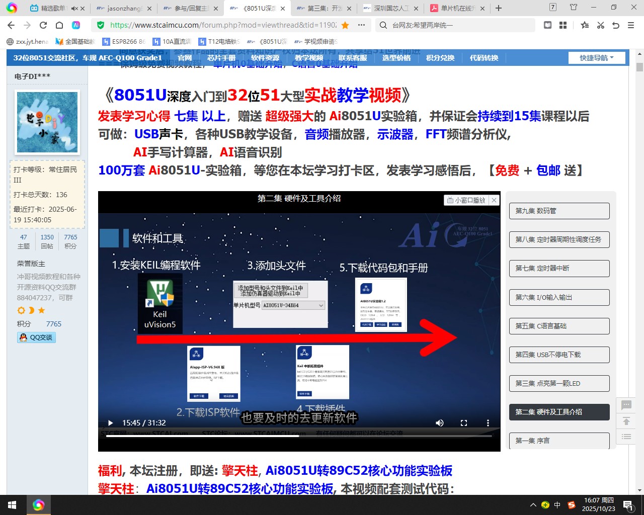Open episode 第六集 I/O输入输出
Screen dimensions: 644x515
pyautogui.click(x=559, y=297)
